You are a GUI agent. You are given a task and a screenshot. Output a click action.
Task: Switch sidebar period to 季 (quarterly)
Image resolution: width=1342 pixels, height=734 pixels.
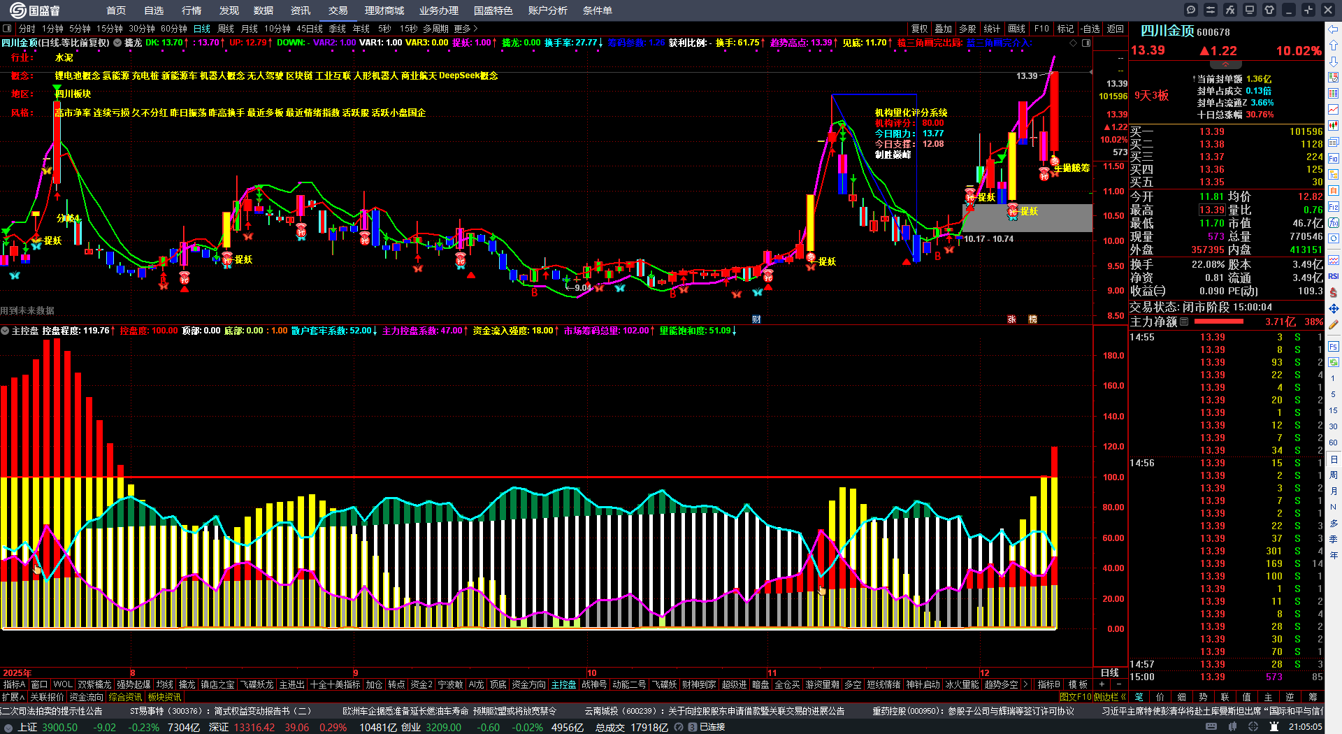tap(1334, 539)
